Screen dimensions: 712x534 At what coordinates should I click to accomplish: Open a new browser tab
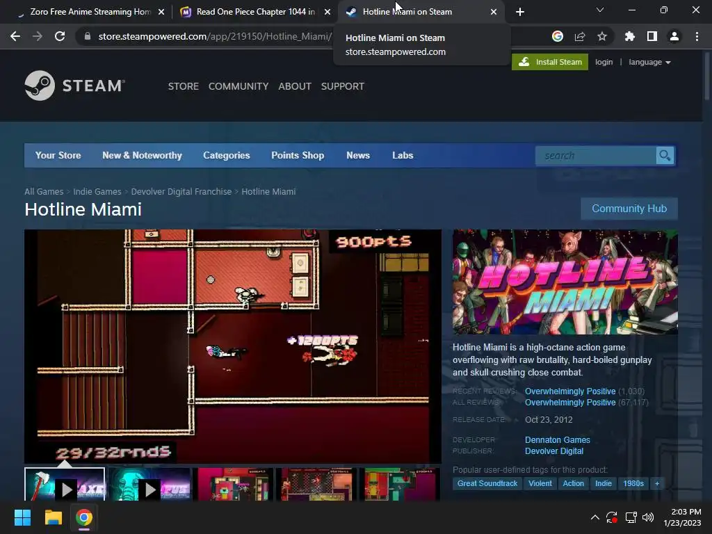(x=520, y=12)
